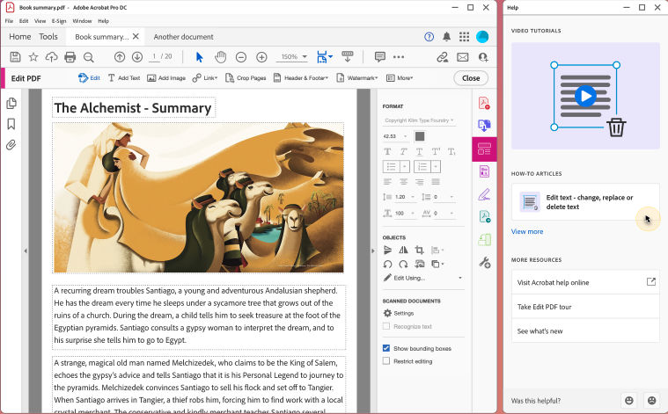Expand the font name dropdown
The width and height of the screenshot is (668, 414).
(419, 120)
